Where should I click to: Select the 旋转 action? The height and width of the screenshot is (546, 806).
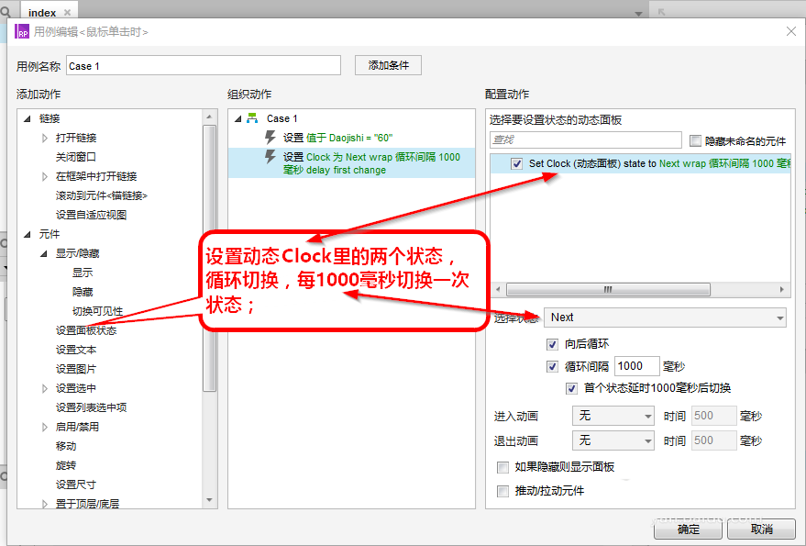[66, 465]
